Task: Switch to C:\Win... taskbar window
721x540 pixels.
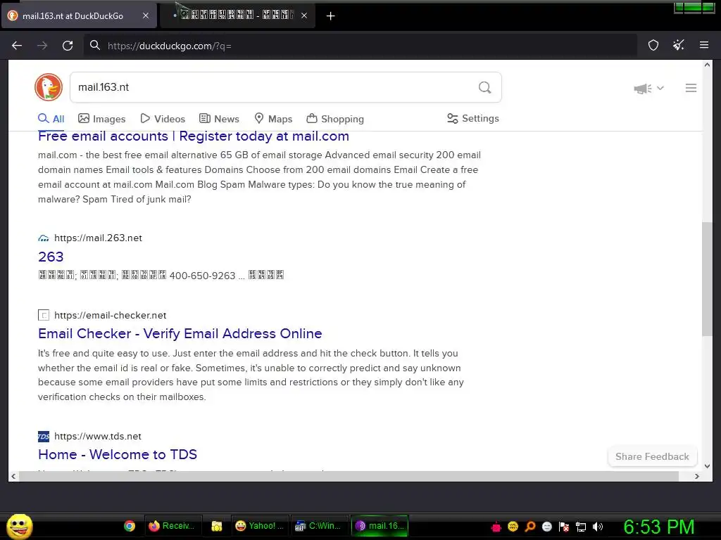Action: [319, 526]
